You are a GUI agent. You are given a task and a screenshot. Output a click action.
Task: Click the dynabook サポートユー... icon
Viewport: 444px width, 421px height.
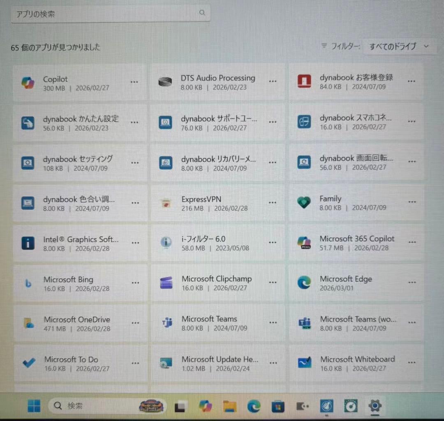click(165, 122)
